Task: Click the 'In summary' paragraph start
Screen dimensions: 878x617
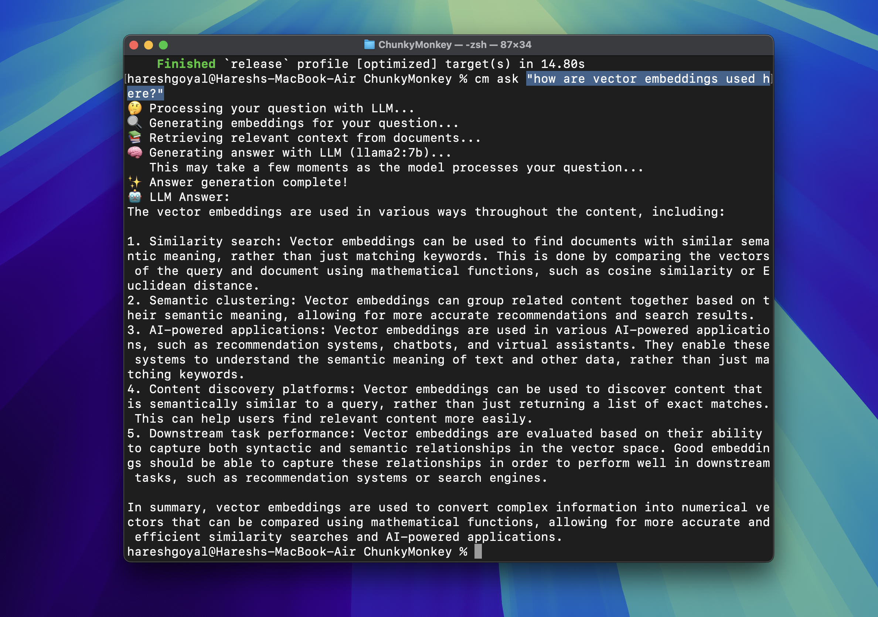Action: 164,507
